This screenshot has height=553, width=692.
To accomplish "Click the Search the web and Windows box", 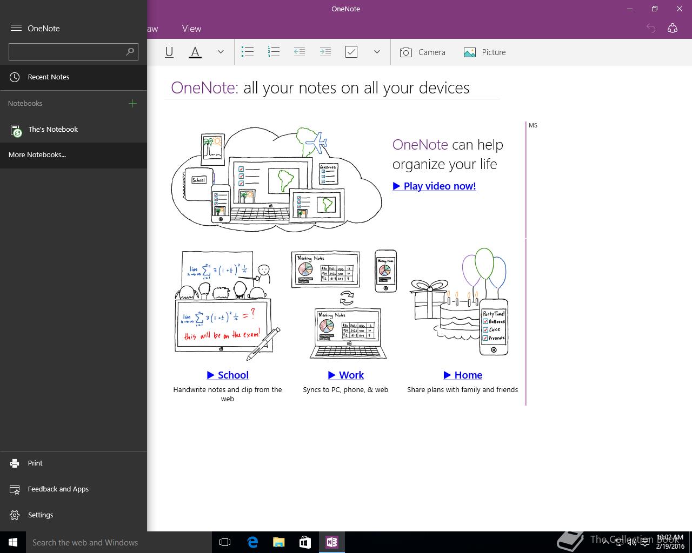I will click(119, 542).
